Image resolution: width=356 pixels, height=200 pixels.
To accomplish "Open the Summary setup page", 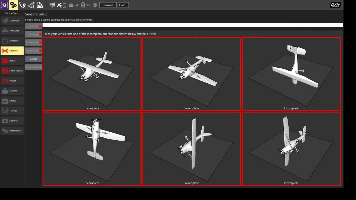I will 12,21.
